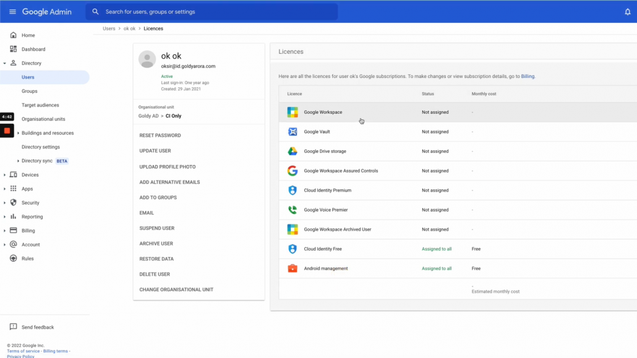
Task: Open Organisational units menu item
Action: pyautogui.click(x=43, y=119)
